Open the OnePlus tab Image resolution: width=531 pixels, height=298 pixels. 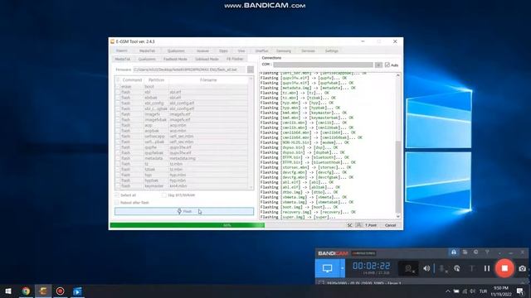(x=262, y=51)
